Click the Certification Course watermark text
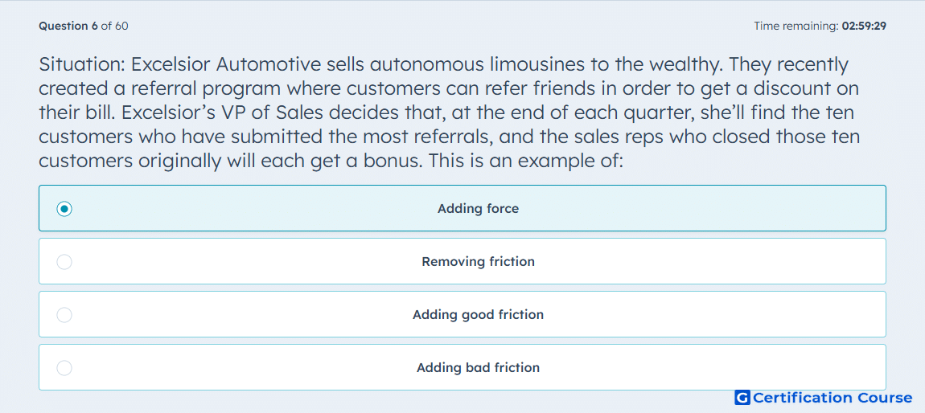Screen dimensions: 925x413 tap(832, 398)
